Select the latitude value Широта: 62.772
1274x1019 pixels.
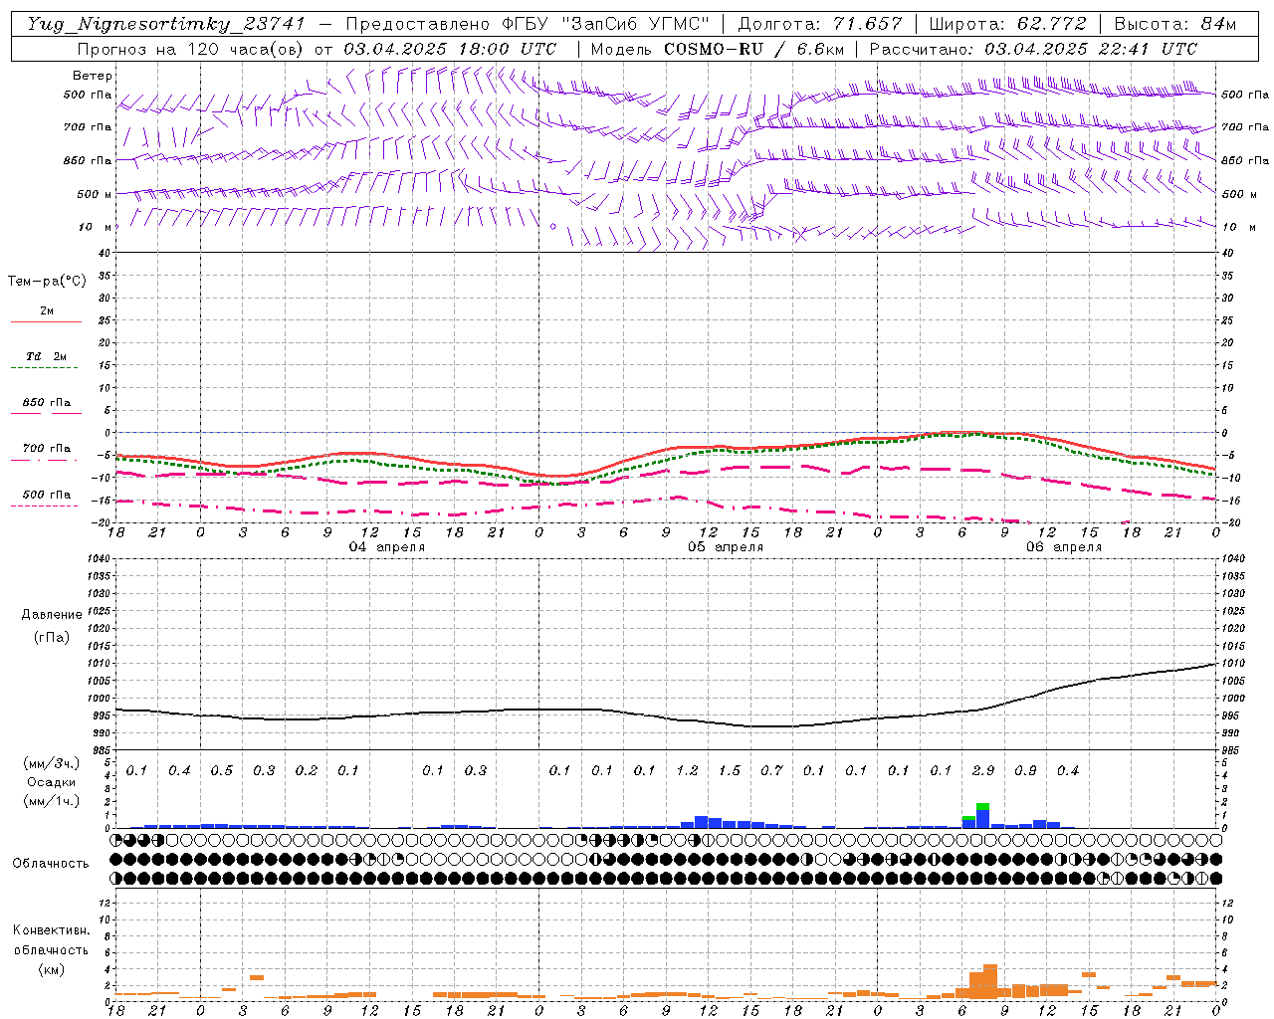[1007, 24]
